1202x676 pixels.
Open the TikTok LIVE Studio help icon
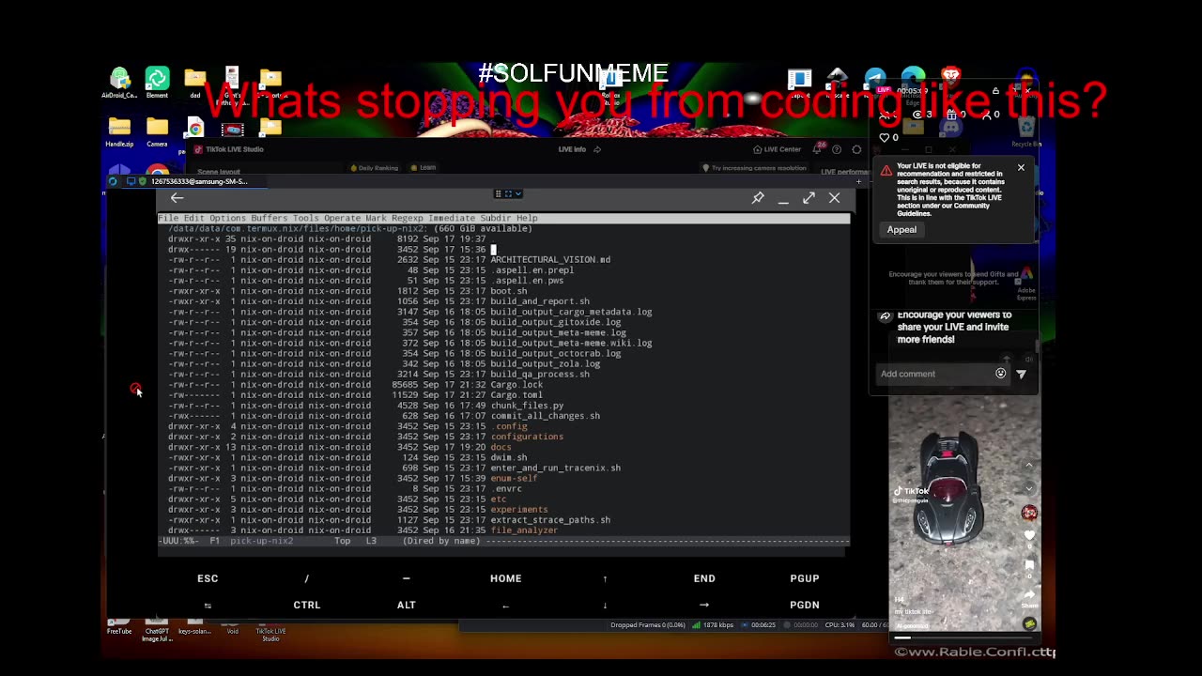click(837, 149)
